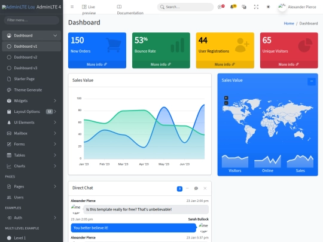Viewport: 323px width, 242px height.
Task: Go to Home breadcrumb link
Action: point(289,23)
